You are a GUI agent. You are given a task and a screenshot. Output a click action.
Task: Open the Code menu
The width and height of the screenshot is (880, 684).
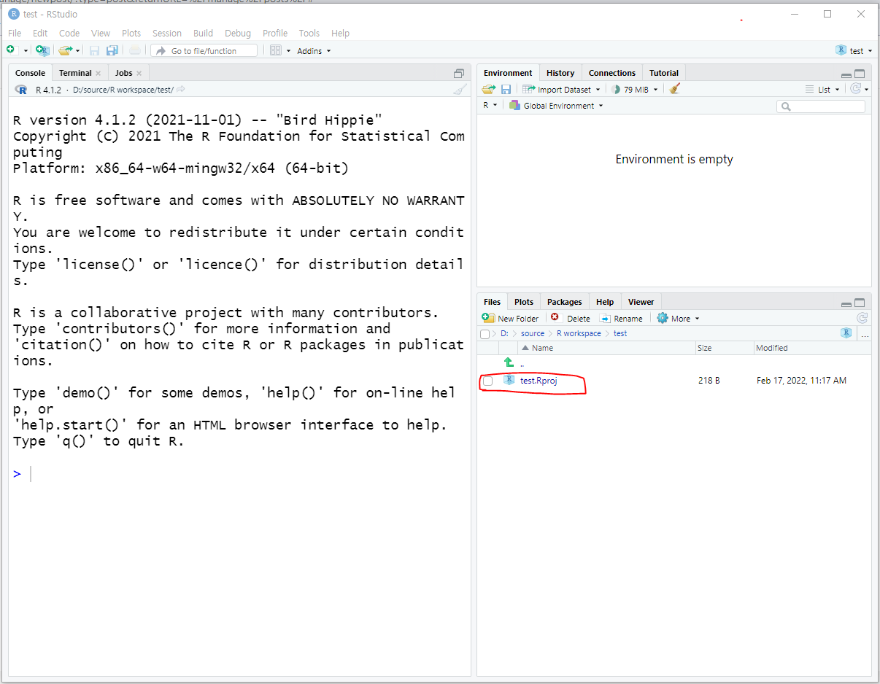click(69, 33)
